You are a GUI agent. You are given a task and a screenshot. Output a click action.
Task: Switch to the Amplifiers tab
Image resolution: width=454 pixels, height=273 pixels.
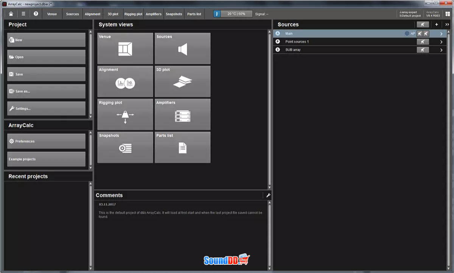(x=154, y=14)
